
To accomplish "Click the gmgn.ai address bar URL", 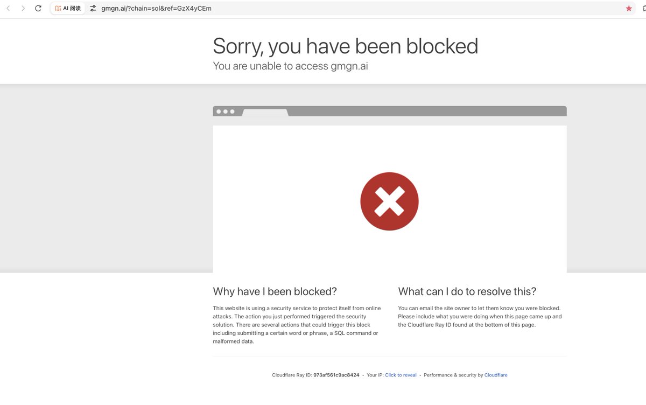I will pos(156,9).
